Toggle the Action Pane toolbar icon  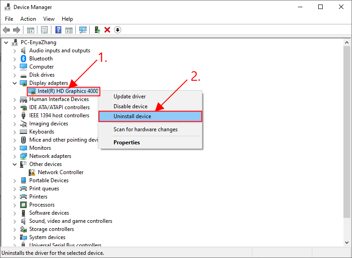tap(69, 30)
